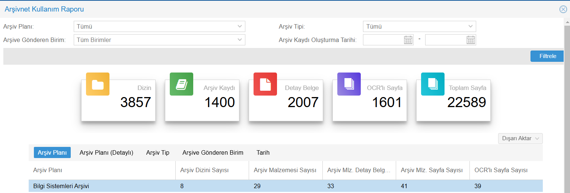
Task: Switch to Arşiv Planı (Detaylı) tab
Action: [106, 152]
